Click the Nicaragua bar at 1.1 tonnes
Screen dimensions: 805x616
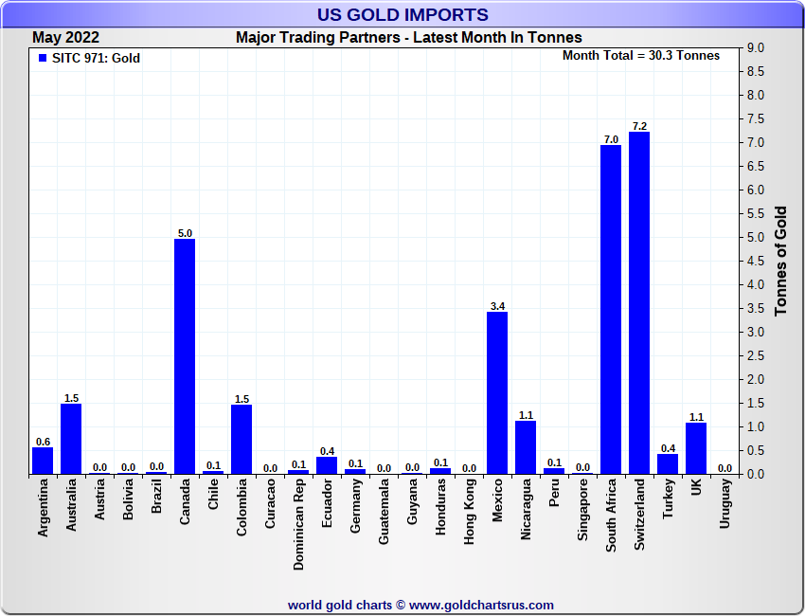pos(526,447)
